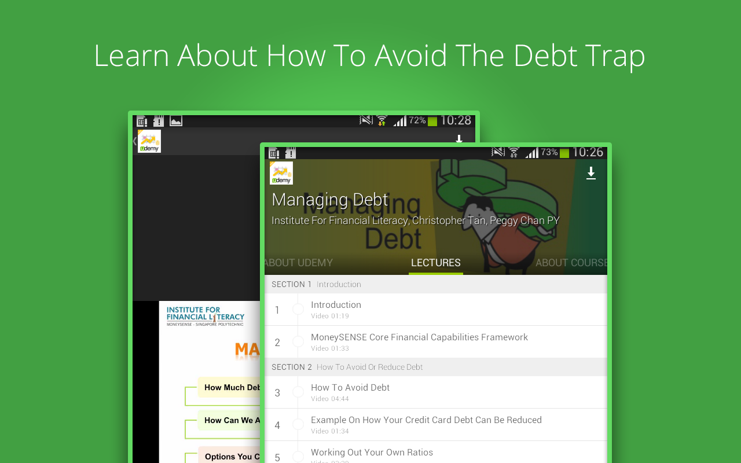Tap the download icon in back window action bar
741x463 pixels.
pos(459,139)
